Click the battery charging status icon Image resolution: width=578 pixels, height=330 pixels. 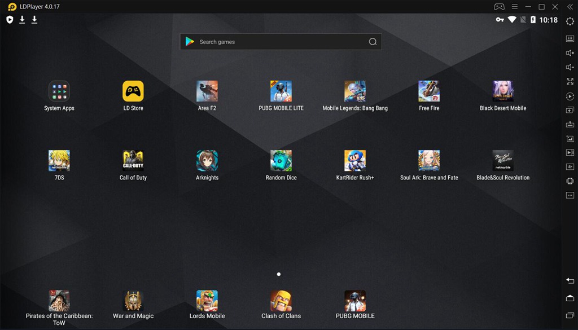coord(533,20)
